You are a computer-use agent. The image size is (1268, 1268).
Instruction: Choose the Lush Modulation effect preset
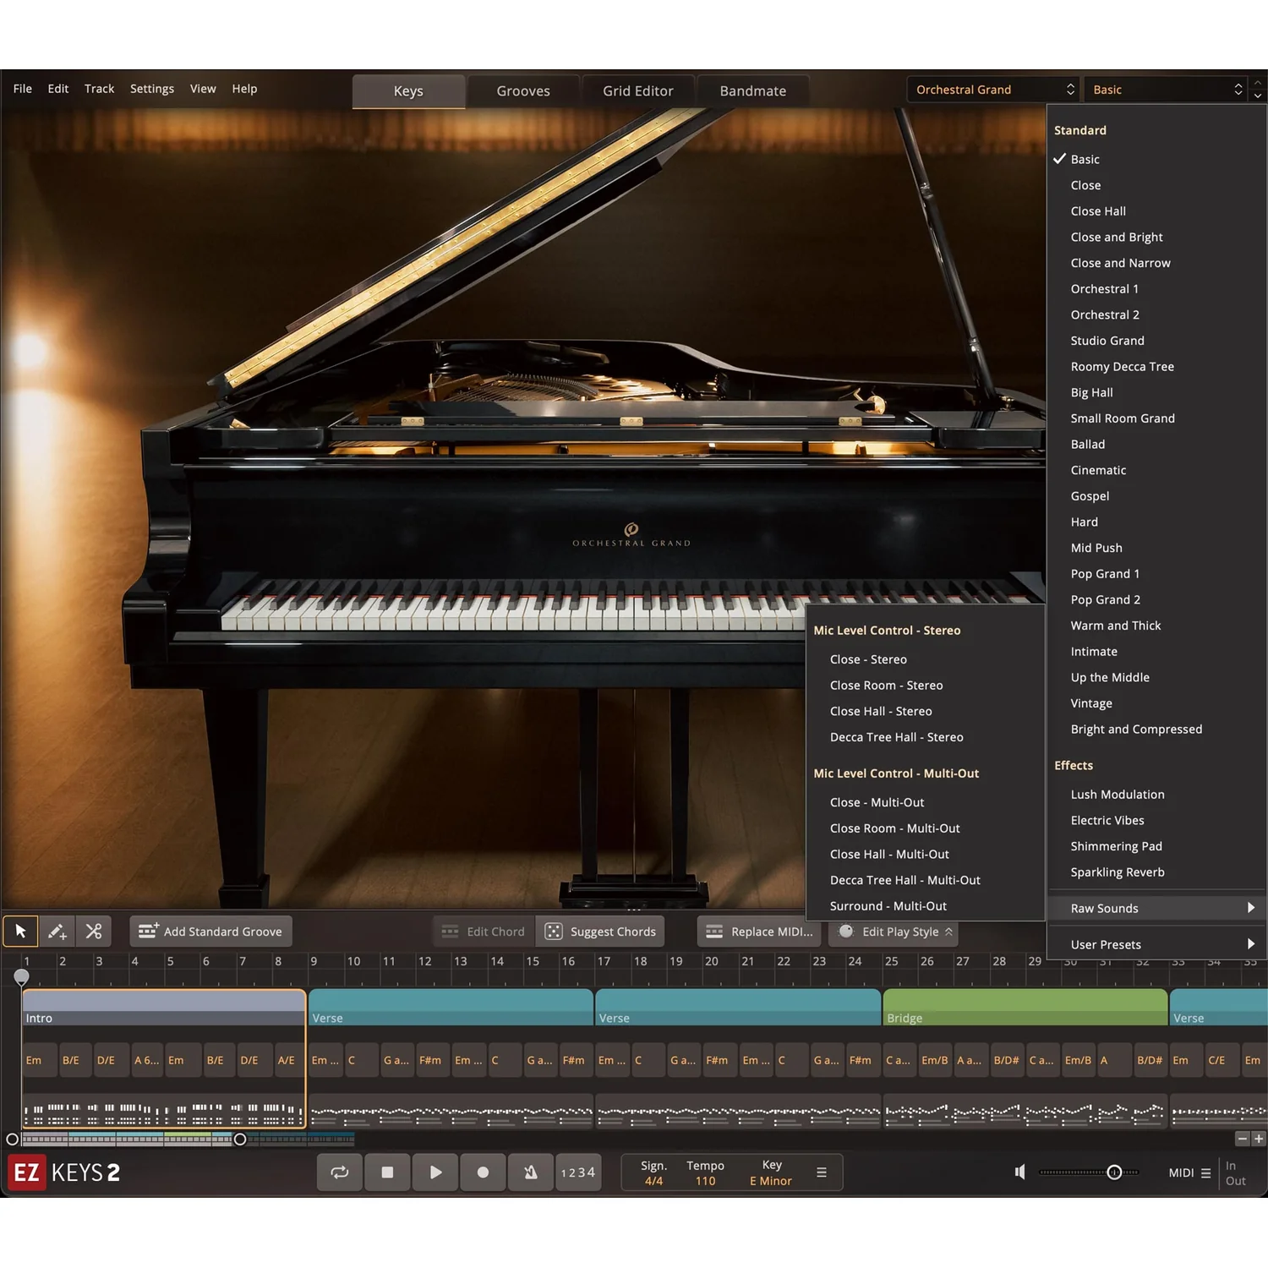click(x=1156, y=795)
